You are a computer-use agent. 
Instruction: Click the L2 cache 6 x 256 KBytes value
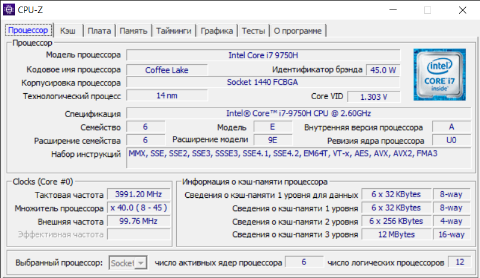[x=396, y=221]
